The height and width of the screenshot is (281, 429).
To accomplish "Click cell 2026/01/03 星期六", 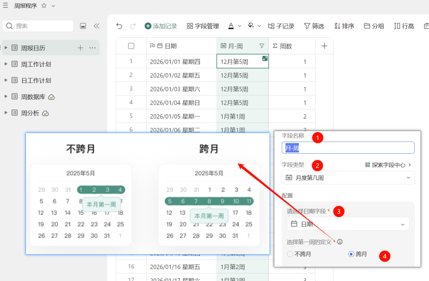I will 182,89.
